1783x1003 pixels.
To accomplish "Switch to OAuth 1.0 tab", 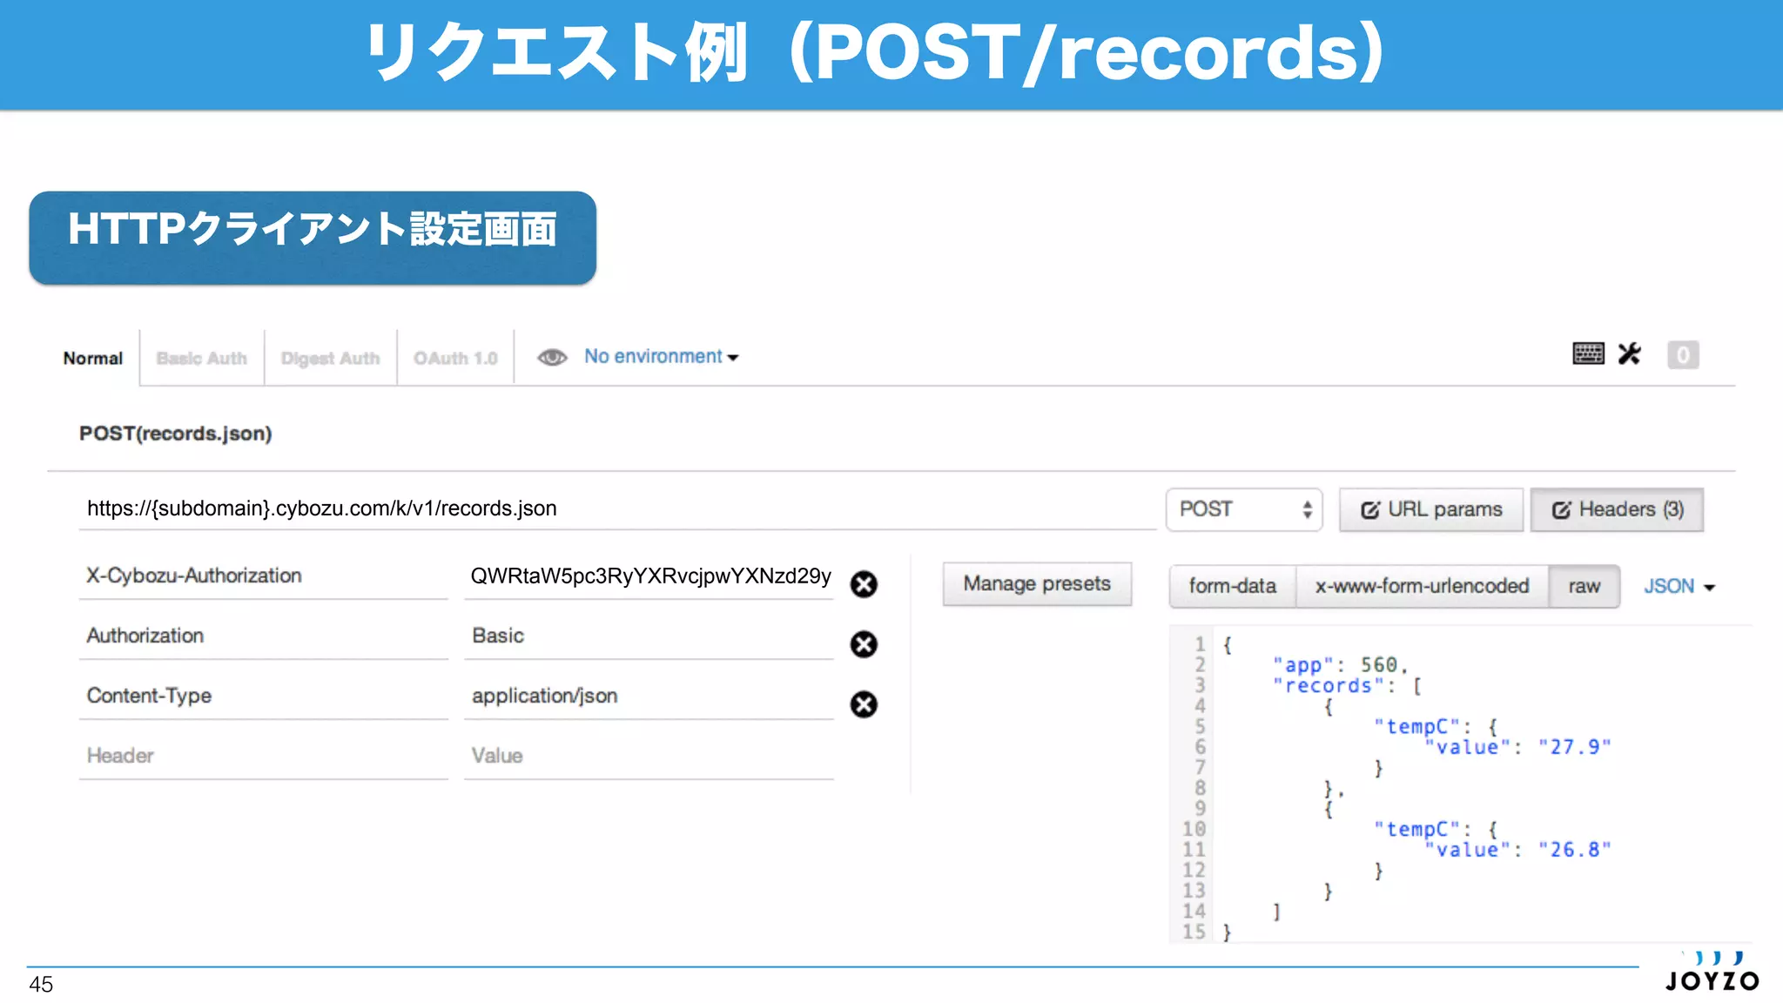I will [x=455, y=358].
